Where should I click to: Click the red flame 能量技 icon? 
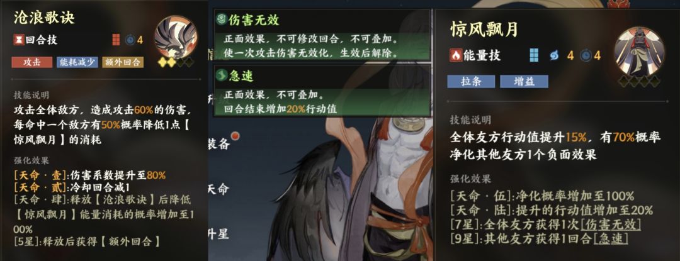click(x=456, y=55)
